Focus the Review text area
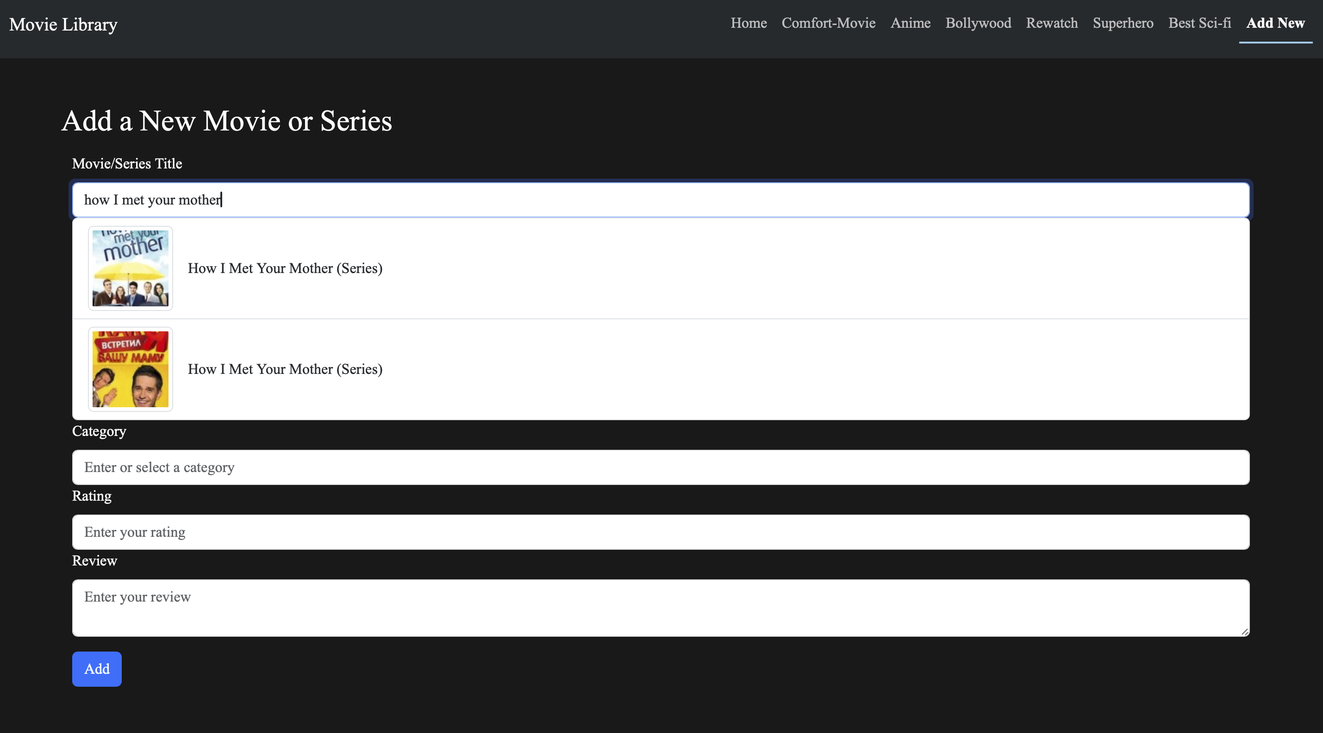Viewport: 1323px width, 733px height. click(661, 608)
